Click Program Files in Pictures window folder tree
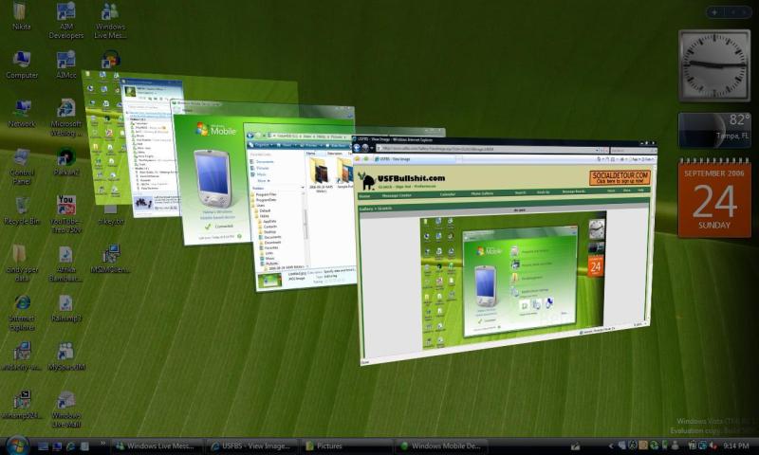 coord(266,194)
